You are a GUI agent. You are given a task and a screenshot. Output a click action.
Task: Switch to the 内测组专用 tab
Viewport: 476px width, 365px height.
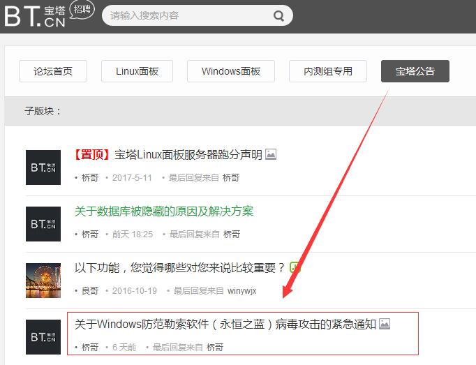328,71
